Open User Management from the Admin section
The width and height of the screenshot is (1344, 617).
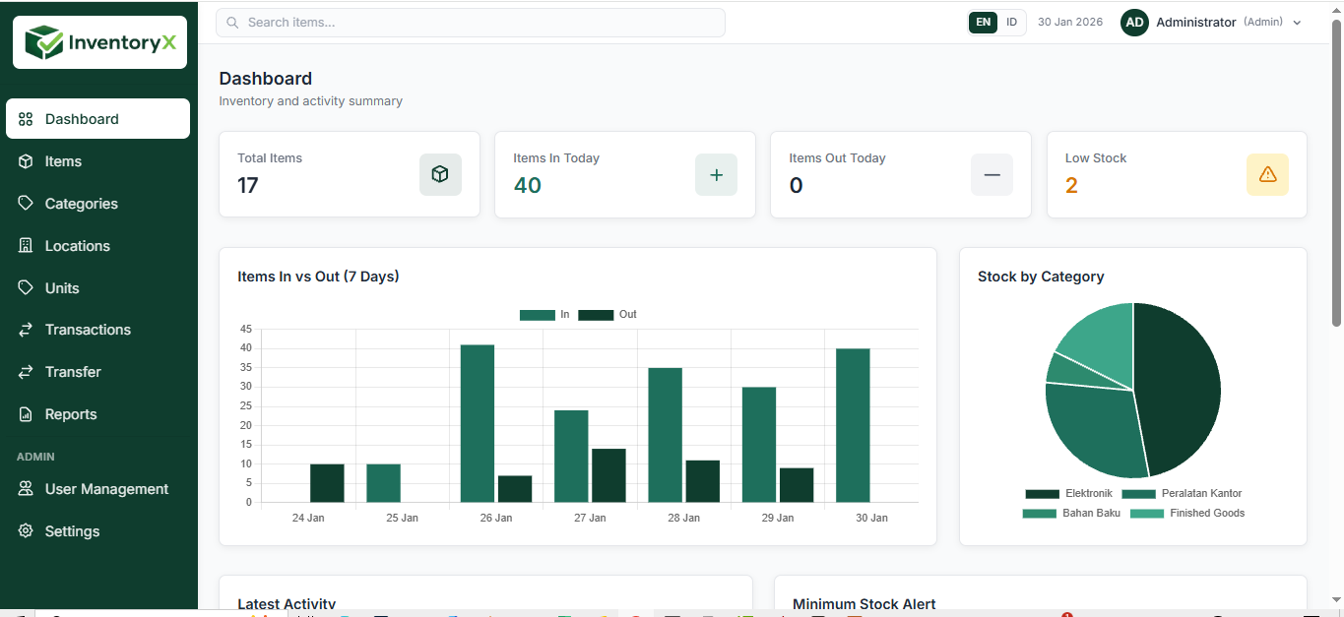106,489
